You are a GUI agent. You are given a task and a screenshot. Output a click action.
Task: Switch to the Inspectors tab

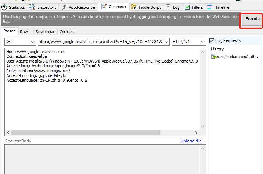43,7
